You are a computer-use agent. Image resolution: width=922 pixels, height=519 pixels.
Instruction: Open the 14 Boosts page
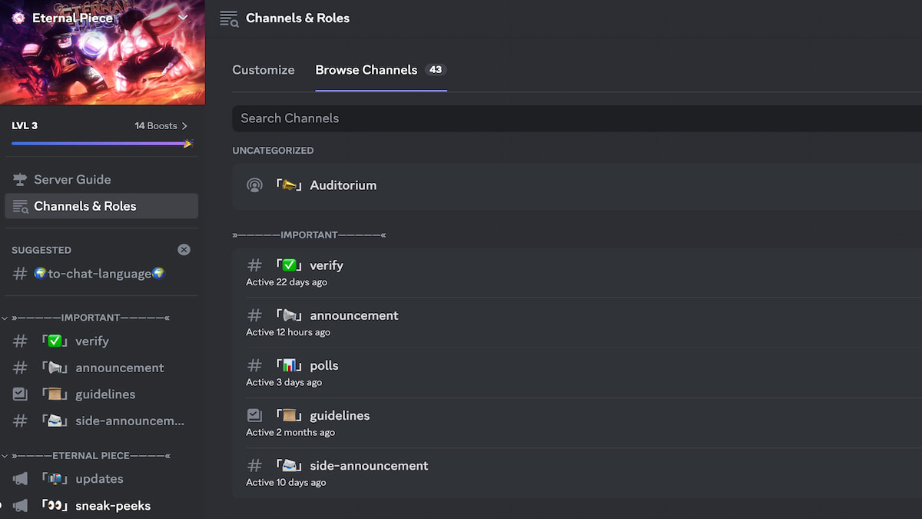pos(160,125)
